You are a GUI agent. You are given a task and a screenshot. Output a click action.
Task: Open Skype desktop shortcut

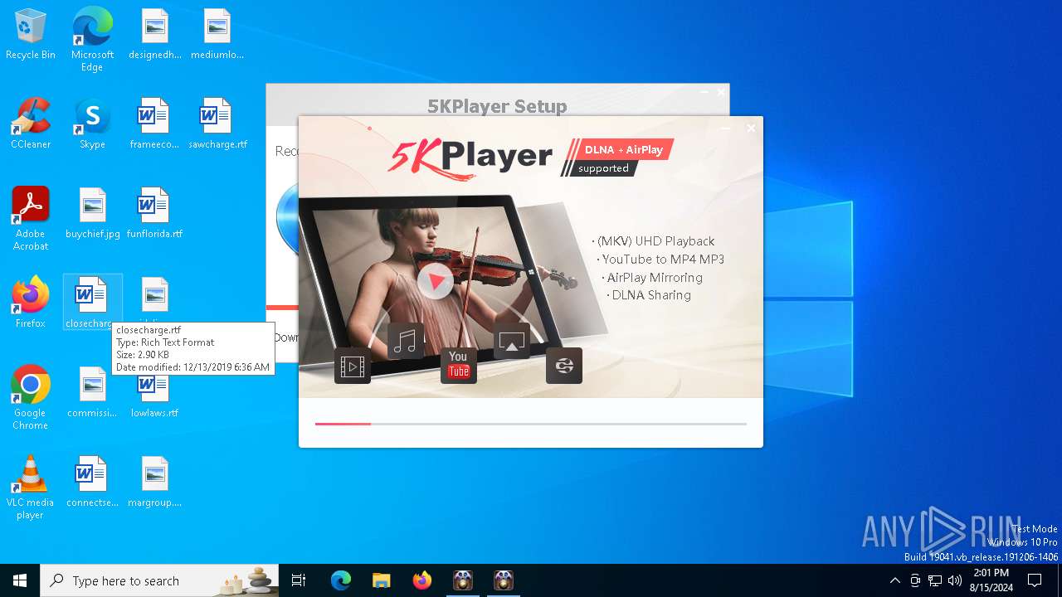pos(92,124)
